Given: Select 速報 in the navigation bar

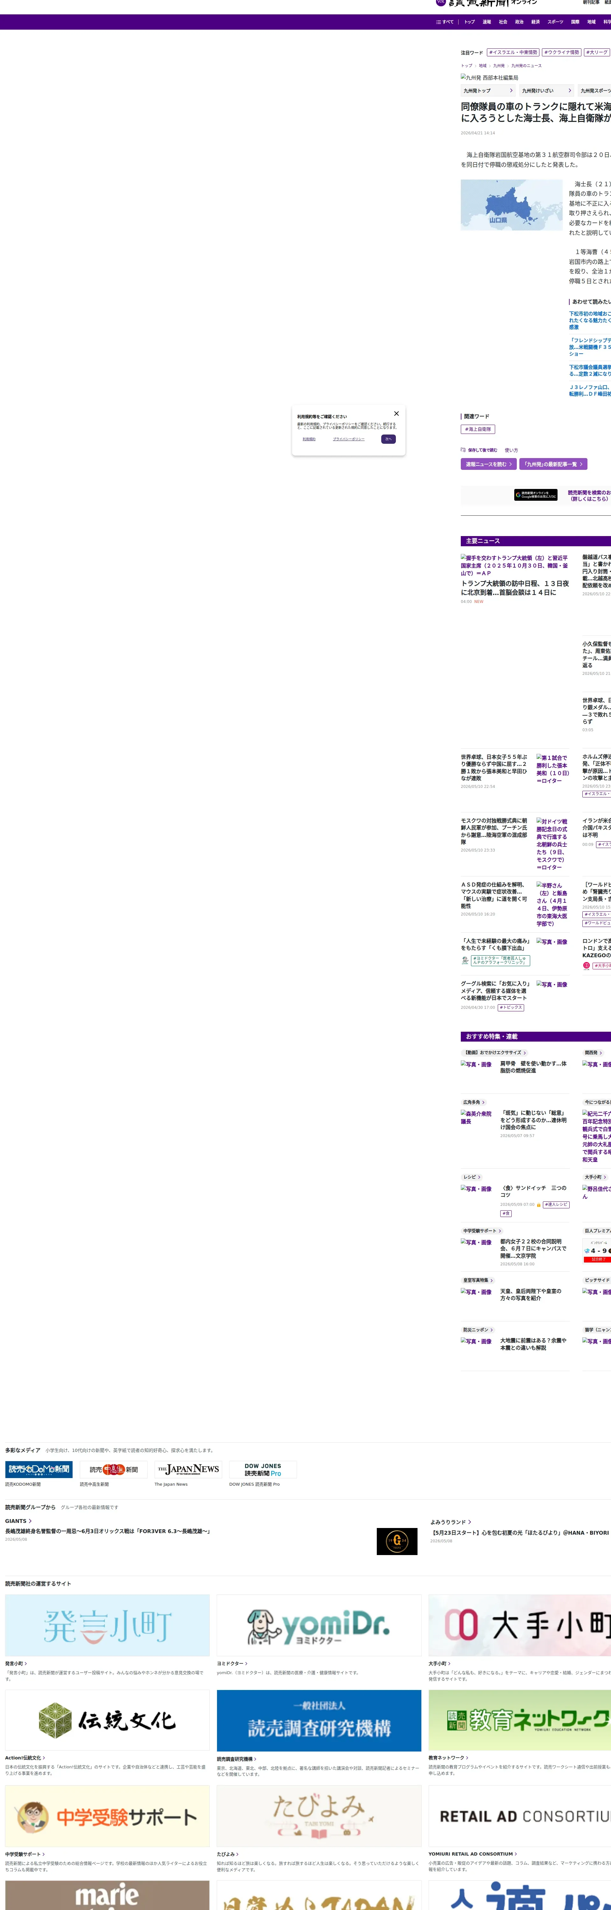Looking at the screenshot, I should [487, 22].
